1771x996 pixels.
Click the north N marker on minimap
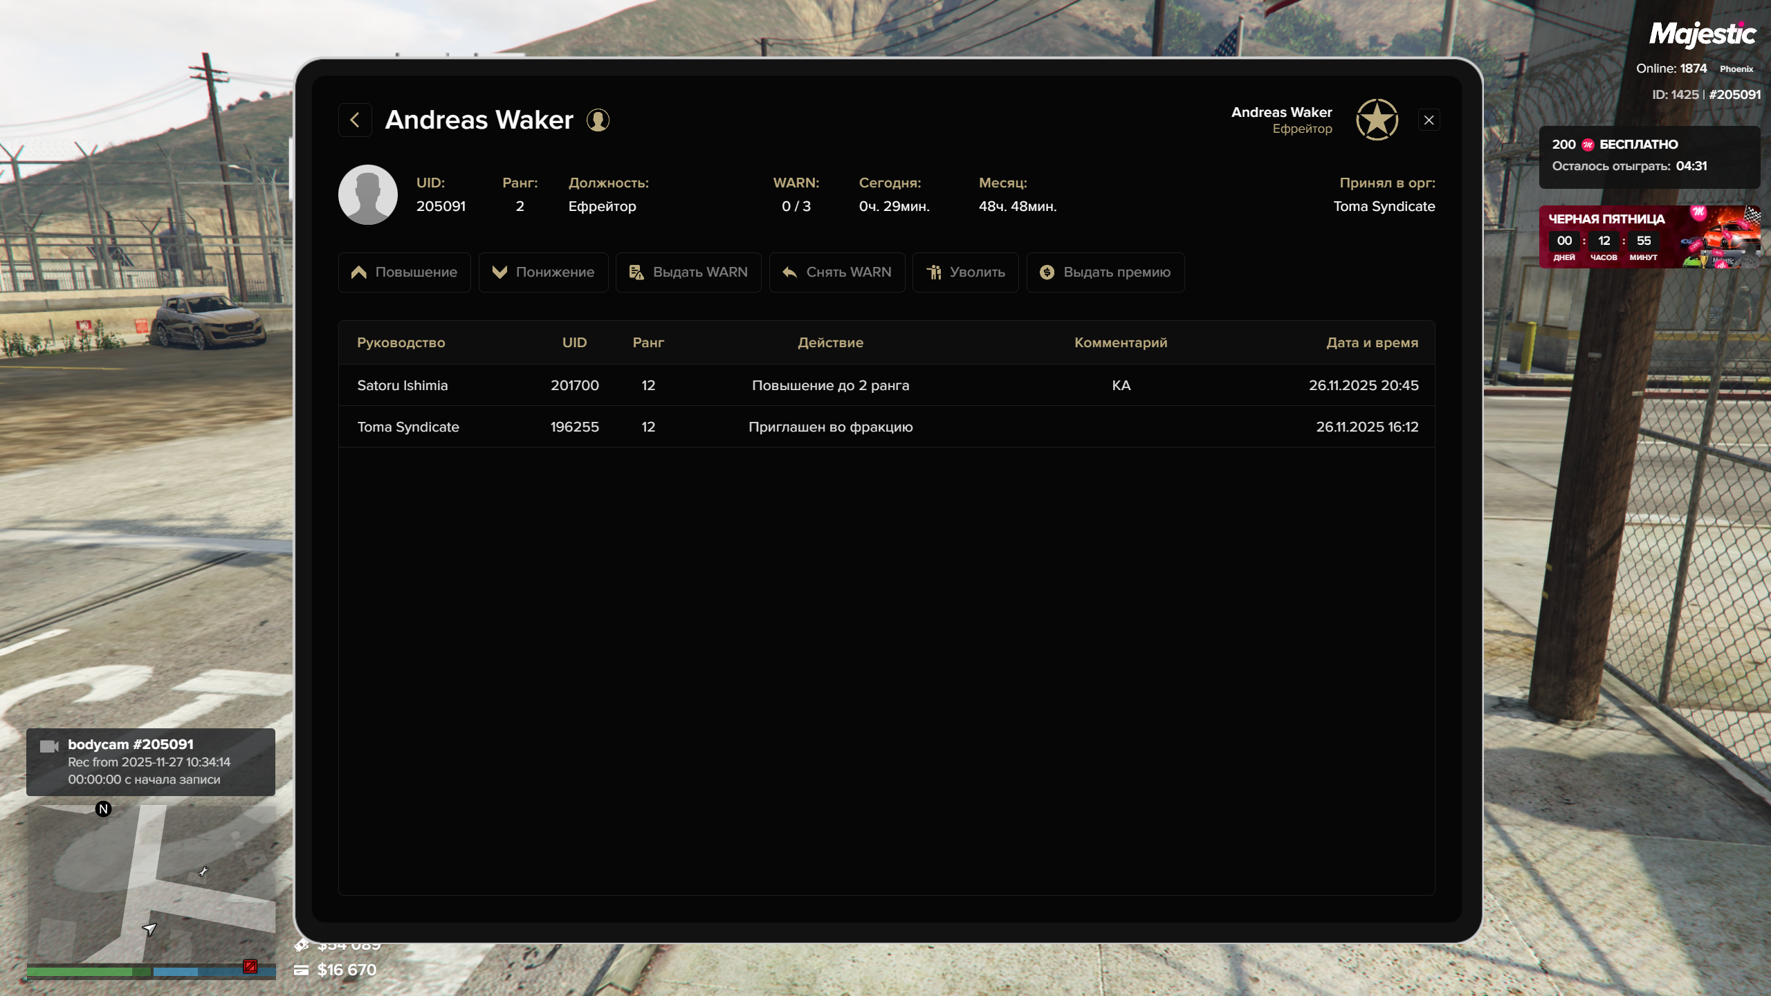click(104, 809)
